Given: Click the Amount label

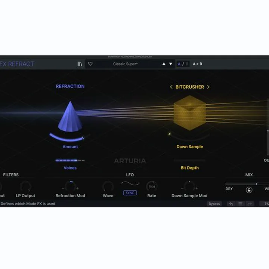Looking at the screenshot, I should (70, 147).
